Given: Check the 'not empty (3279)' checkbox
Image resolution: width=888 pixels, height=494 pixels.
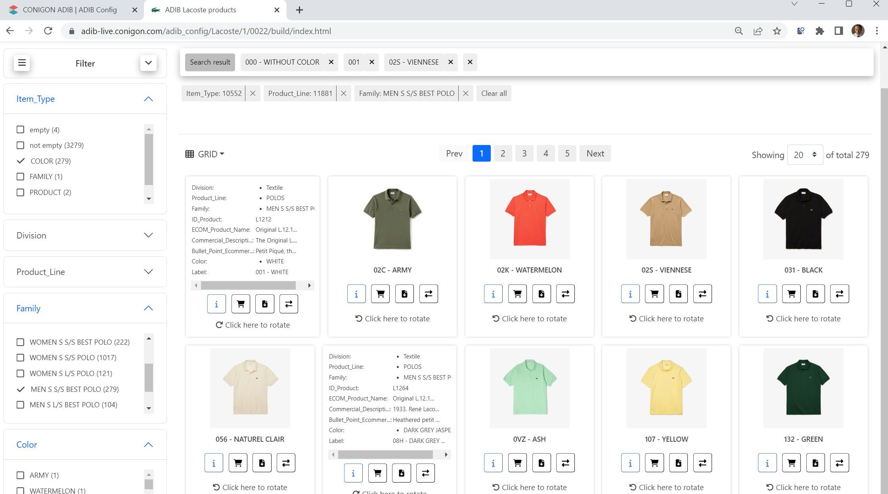Looking at the screenshot, I should pyautogui.click(x=20, y=145).
